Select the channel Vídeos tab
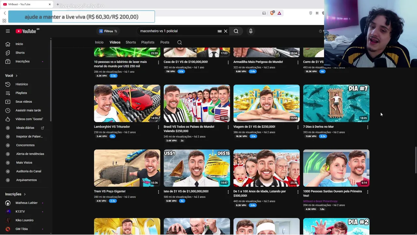The image size is (417, 235). (115, 42)
